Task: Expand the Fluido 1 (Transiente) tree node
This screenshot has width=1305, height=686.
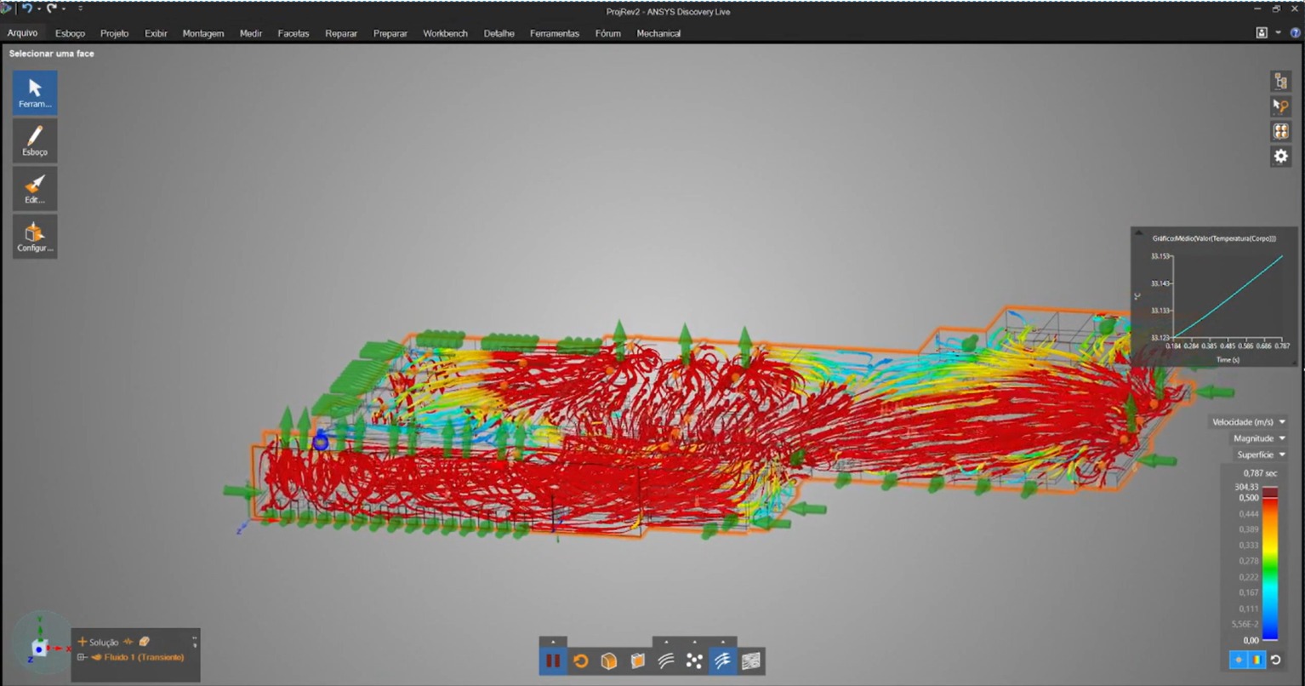Action: (x=82, y=657)
